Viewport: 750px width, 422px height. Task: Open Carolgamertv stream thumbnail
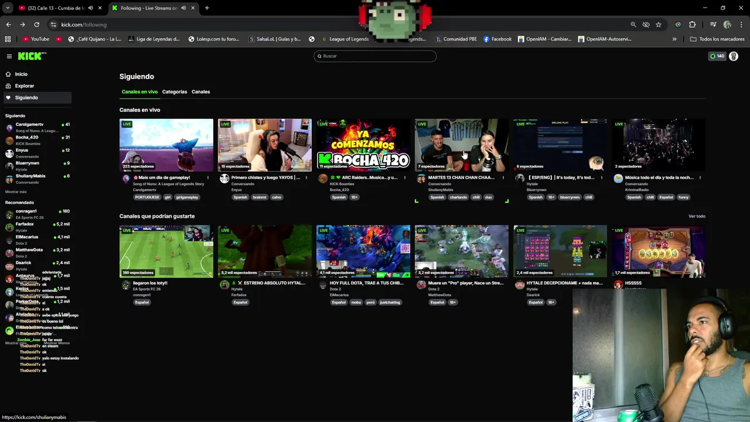click(x=166, y=145)
